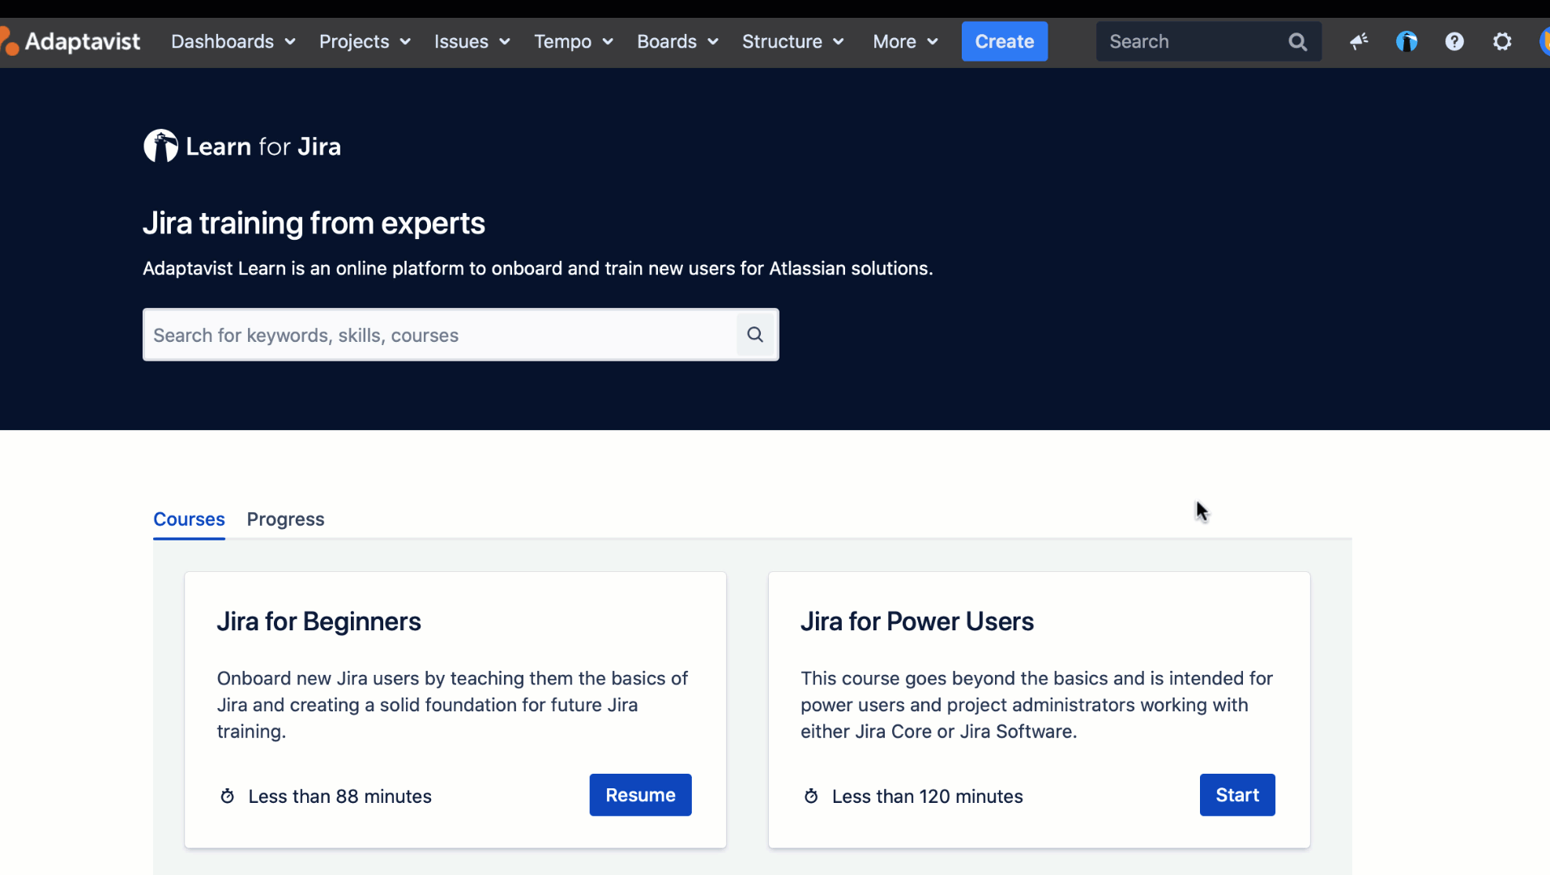Switch to the Progress tab

(285, 519)
